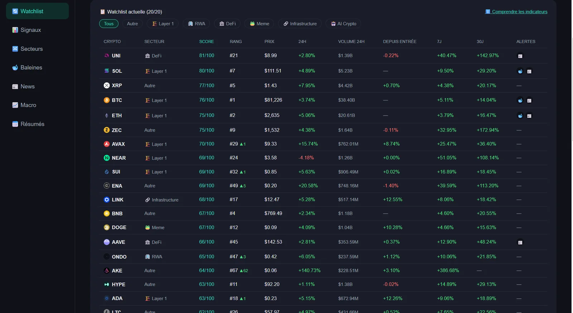Click DOGE's Meme sector label
The image size is (573, 313).
click(155, 227)
